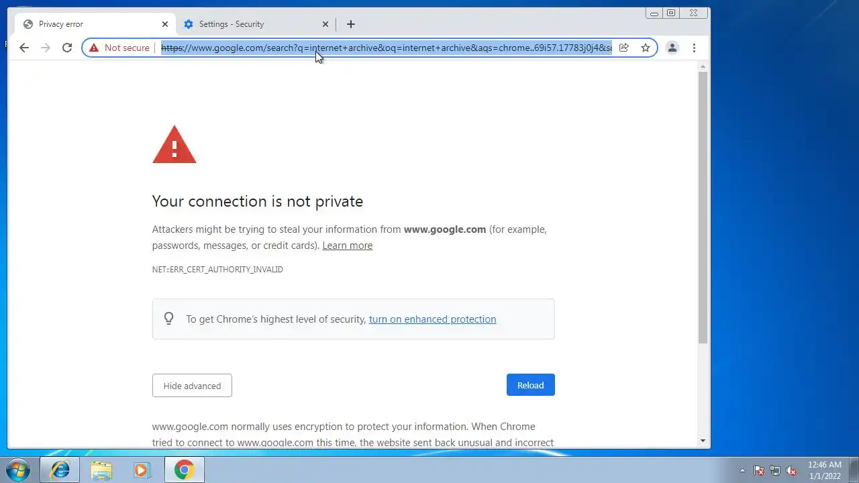Switch to the Privacy error tab
This screenshot has height=483, width=859.
[x=95, y=24]
